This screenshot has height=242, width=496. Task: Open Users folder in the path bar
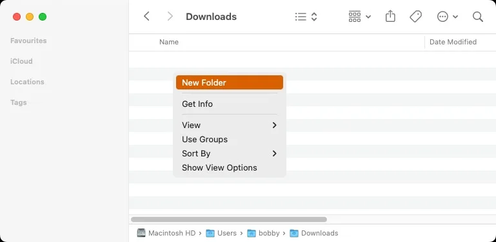point(221,233)
